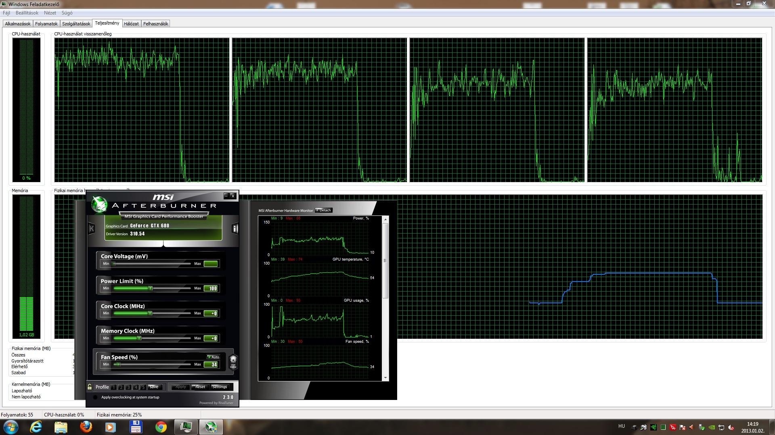Select profile slot 5
The width and height of the screenshot is (775, 435).
[143, 387]
